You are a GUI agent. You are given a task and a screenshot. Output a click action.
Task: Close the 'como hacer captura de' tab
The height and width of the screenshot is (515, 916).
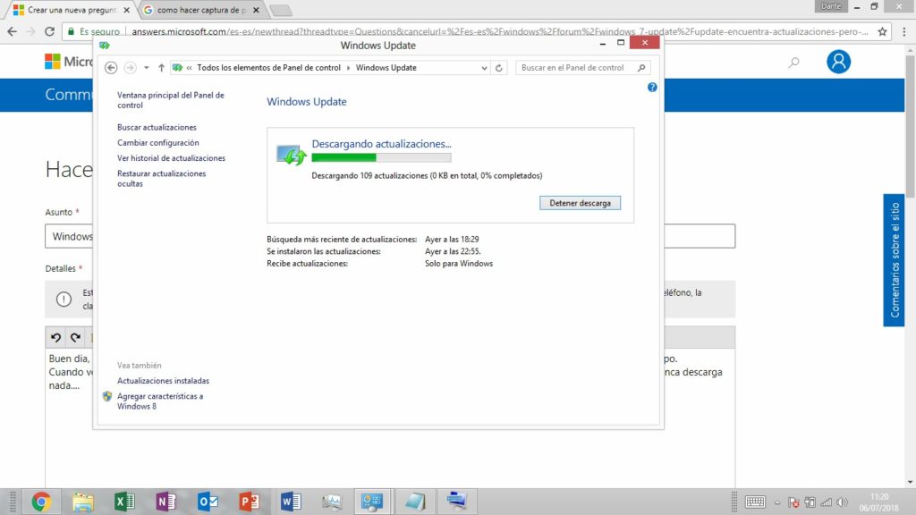pyautogui.click(x=256, y=10)
